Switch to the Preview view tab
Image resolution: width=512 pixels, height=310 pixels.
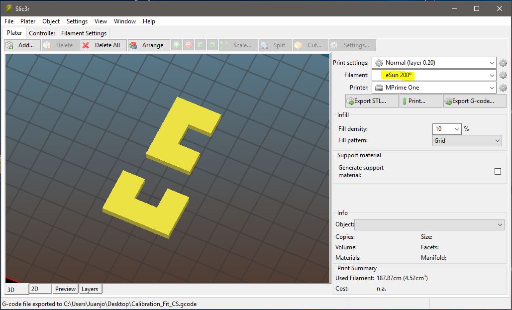pyautogui.click(x=65, y=289)
